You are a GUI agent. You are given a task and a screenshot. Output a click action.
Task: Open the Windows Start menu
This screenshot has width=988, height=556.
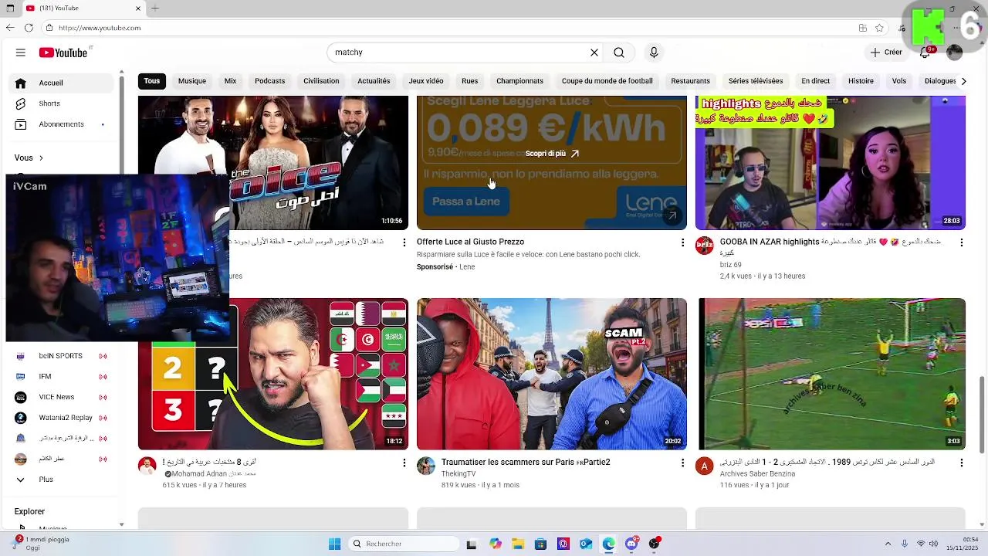[x=334, y=544]
